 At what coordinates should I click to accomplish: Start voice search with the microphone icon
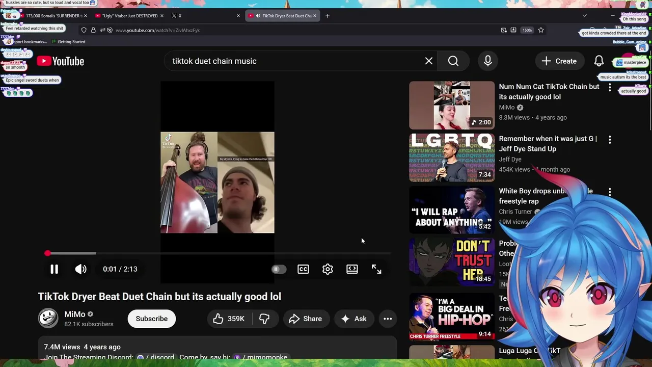pos(488,61)
